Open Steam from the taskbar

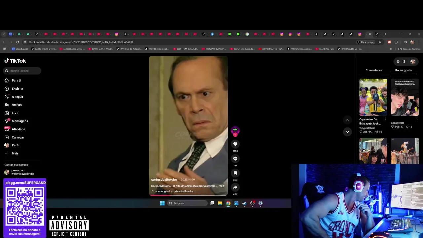pyautogui.click(x=244, y=203)
